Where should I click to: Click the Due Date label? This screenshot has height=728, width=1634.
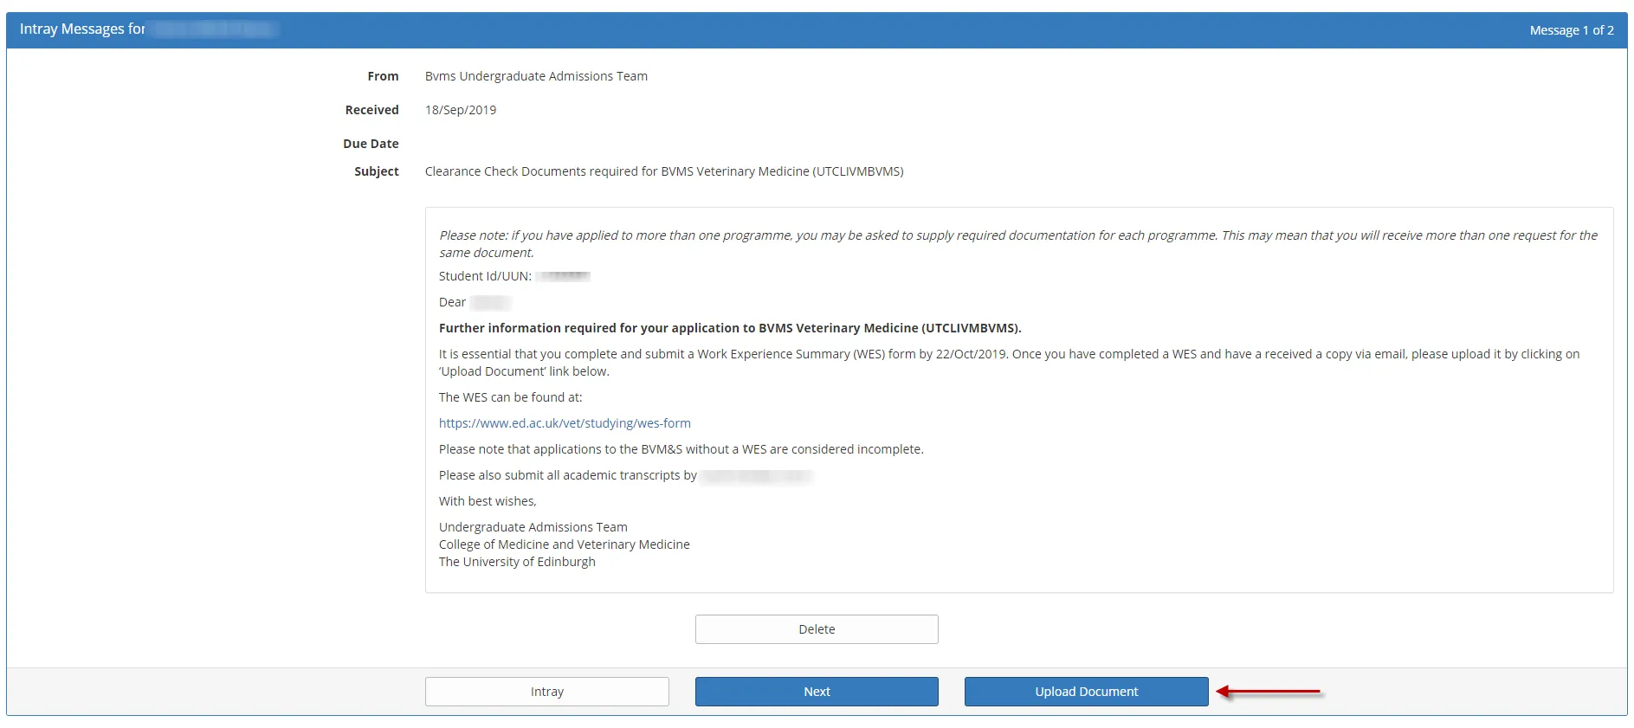pos(371,144)
